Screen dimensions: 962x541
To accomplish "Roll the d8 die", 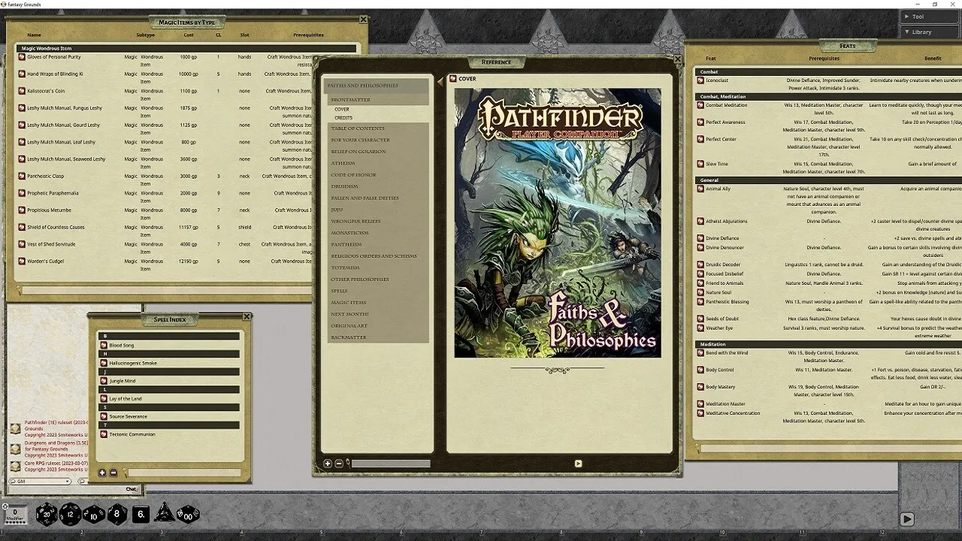I will [117, 515].
